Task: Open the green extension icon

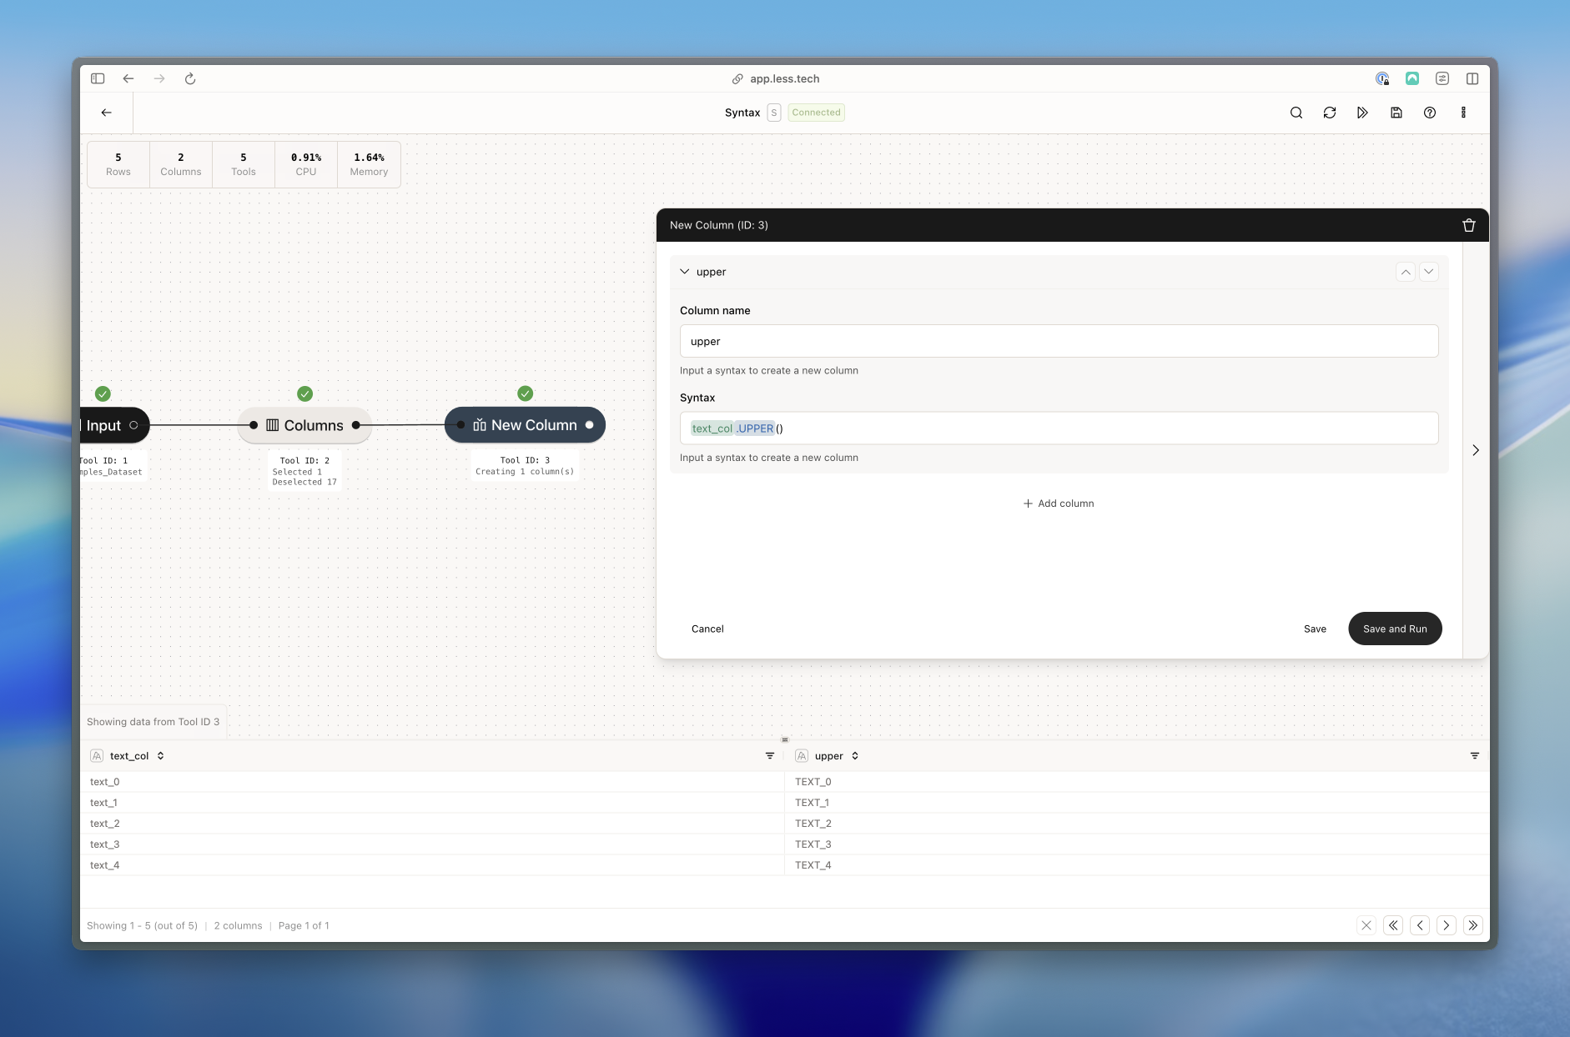Action: coord(1412,78)
